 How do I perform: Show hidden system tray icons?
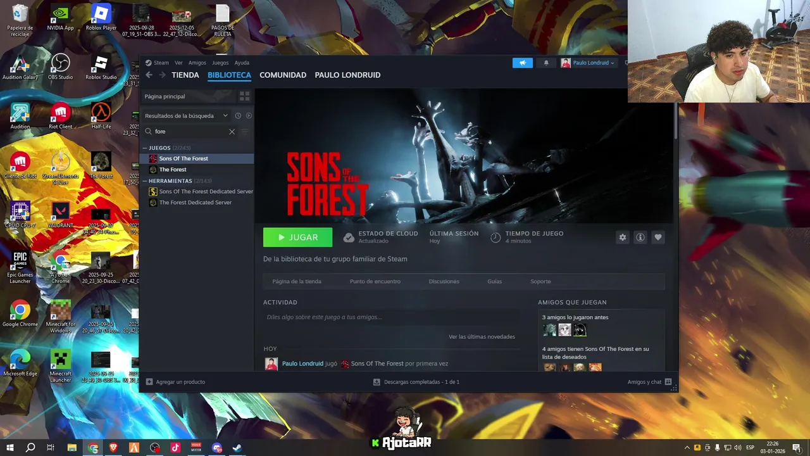tap(687, 448)
